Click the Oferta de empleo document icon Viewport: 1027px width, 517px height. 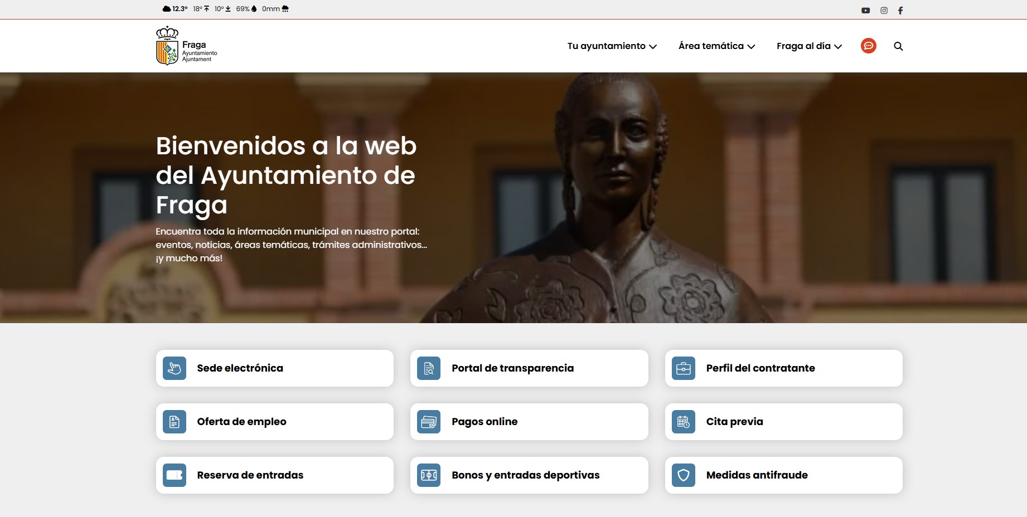coord(175,422)
